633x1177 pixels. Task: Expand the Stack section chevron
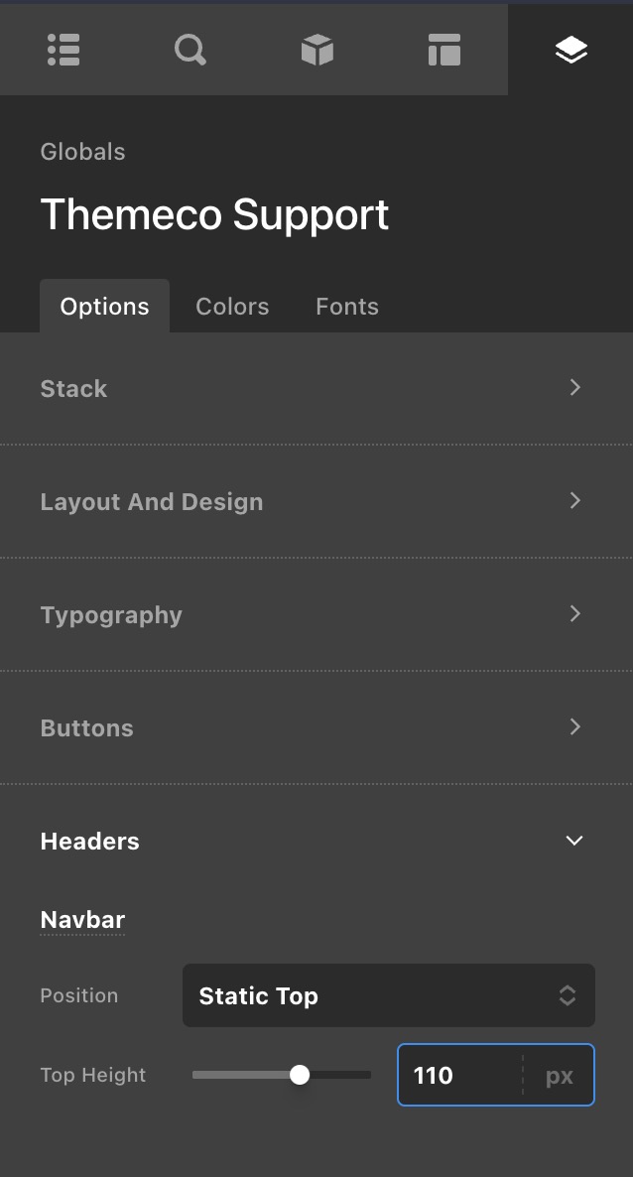[574, 387]
